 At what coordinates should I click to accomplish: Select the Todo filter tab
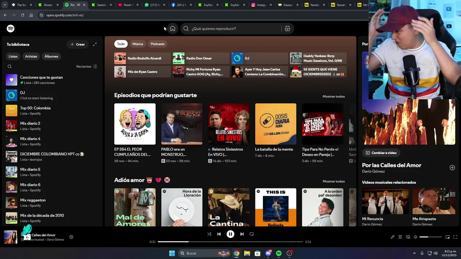coord(121,44)
